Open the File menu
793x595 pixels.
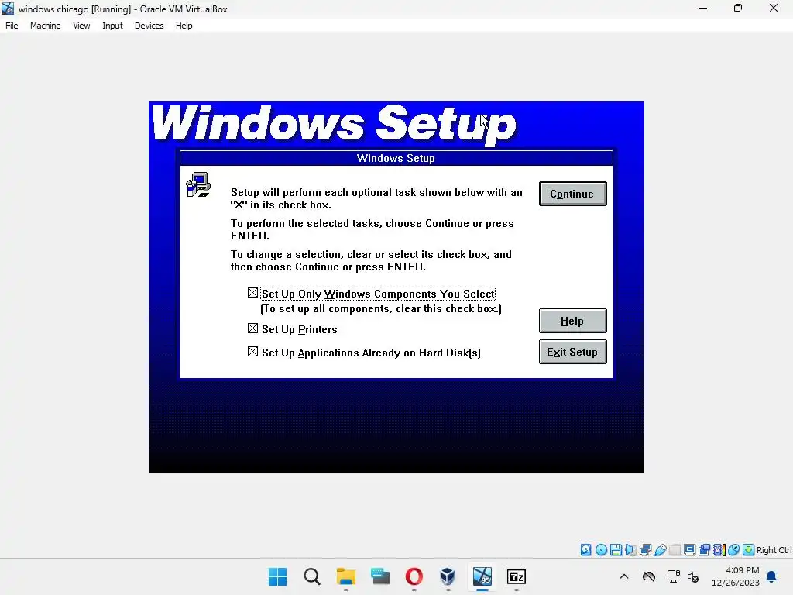[x=12, y=26]
